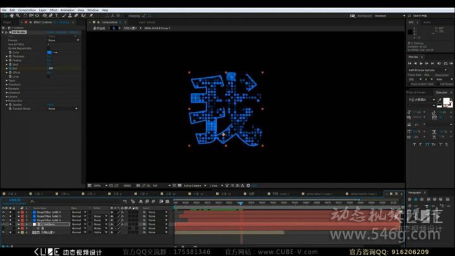Expand the Transform group in 3D Stroke
The height and width of the screenshot is (256, 455).
[x=7, y=84]
